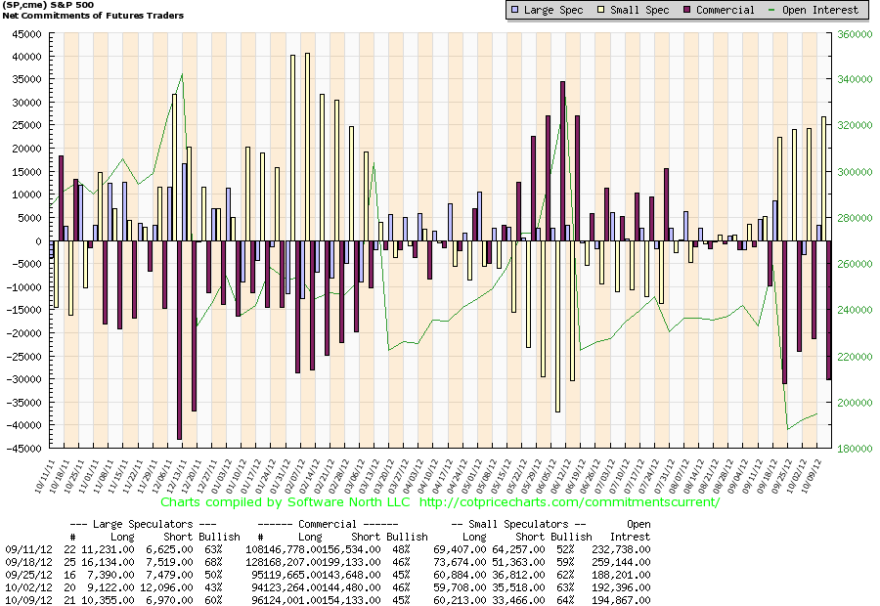Select the 'Open Interest' legend label
Viewport: 880px width, 606px height.
pyautogui.click(x=820, y=10)
